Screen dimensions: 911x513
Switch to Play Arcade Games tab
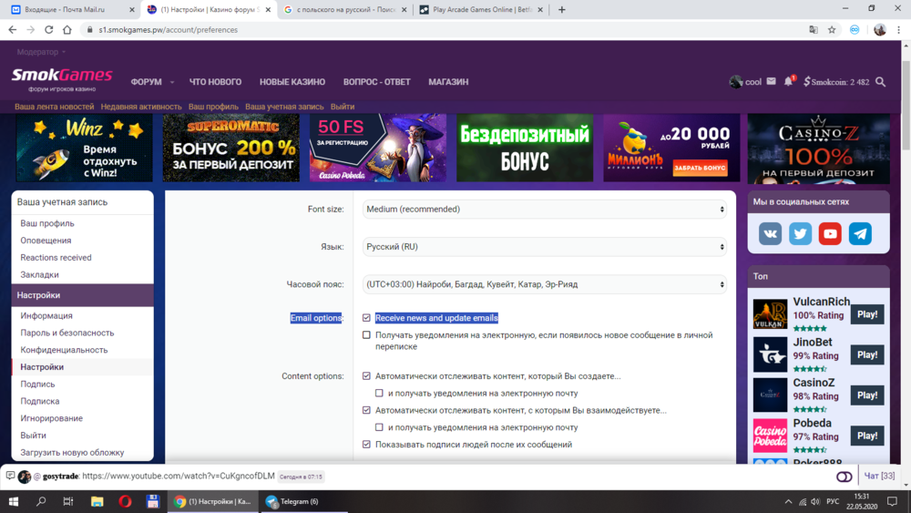482,9
